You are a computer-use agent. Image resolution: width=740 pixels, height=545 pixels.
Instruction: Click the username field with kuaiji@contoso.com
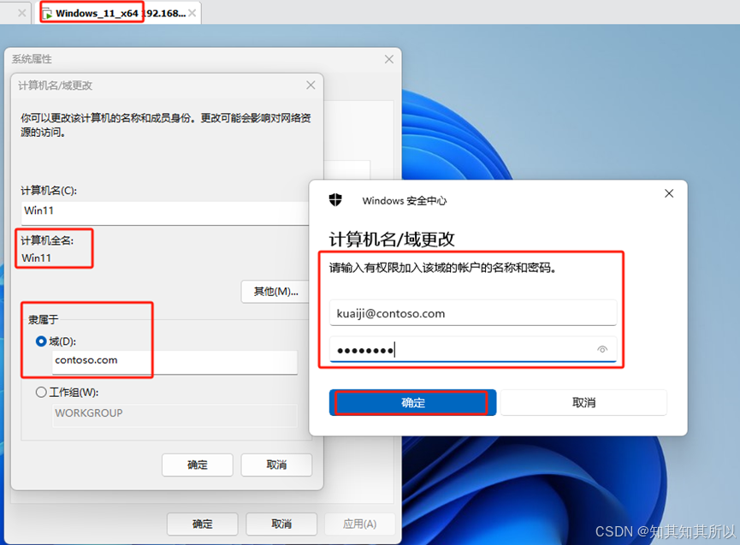(x=473, y=313)
